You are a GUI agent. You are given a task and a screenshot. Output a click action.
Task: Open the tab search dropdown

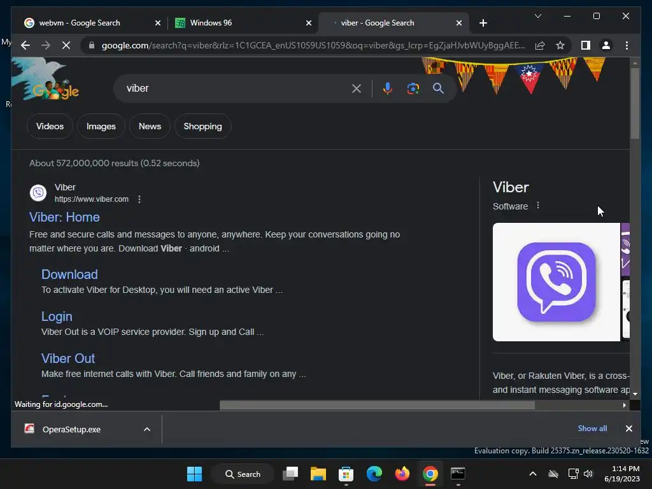[537, 16]
